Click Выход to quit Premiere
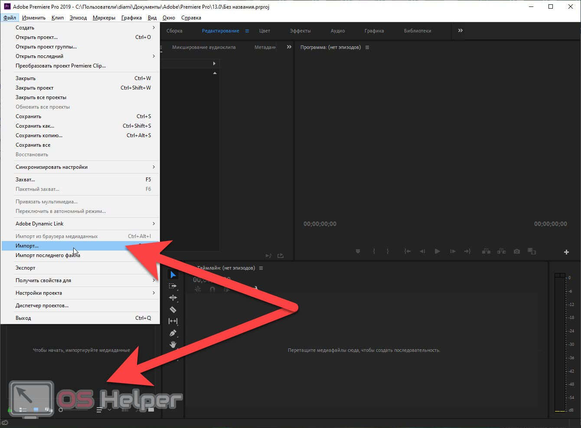The height and width of the screenshot is (428, 581). click(x=23, y=318)
